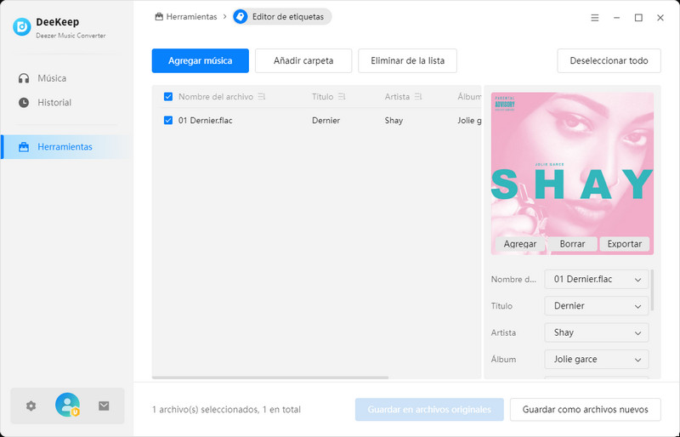Click the DeeKeep logo icon
This screenshot has width=680, height=437.
(22, 27)
